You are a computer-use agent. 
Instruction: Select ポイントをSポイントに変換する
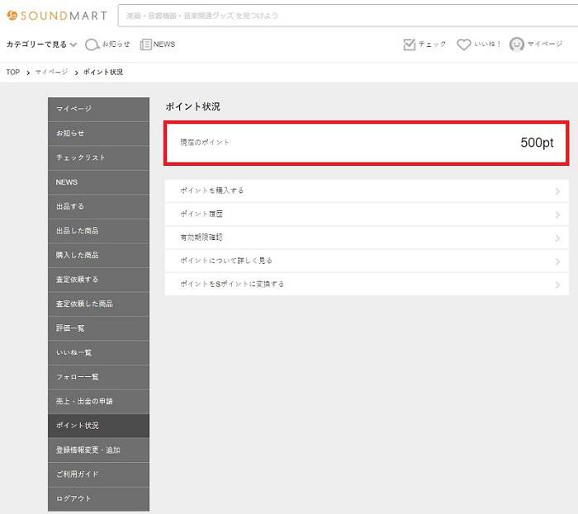367,284
